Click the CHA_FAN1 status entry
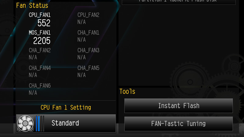This screenshot has height=137, width=244. (x=88, y=36)
